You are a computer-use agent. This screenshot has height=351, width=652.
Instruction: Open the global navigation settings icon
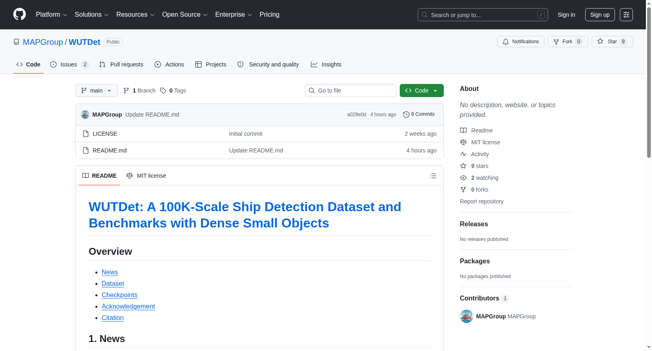coord(626,15)
